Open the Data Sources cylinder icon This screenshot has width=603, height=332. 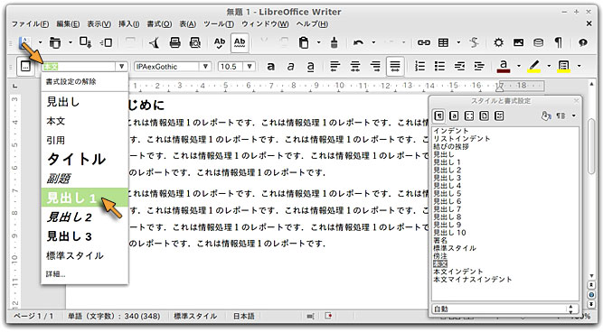point(539,42)
